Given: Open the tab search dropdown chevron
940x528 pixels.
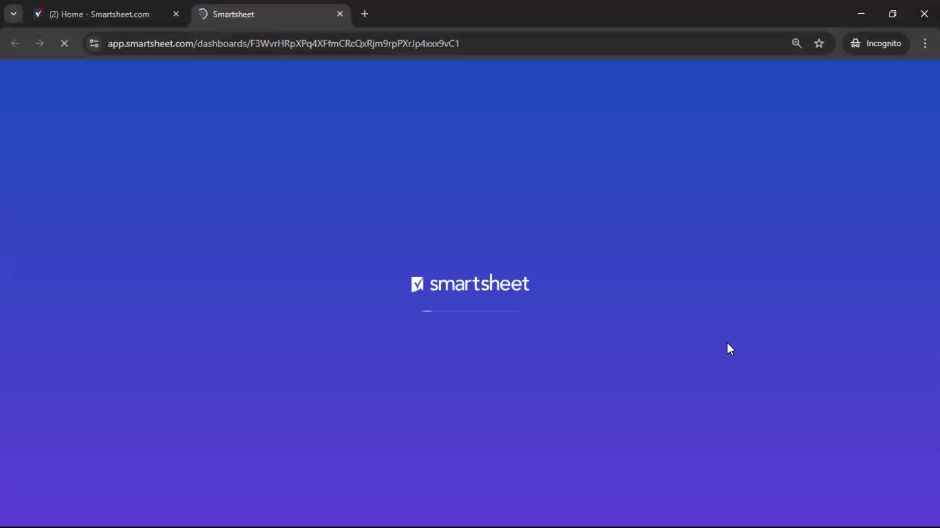Looking at the screenshot, I should click(13, 14).
